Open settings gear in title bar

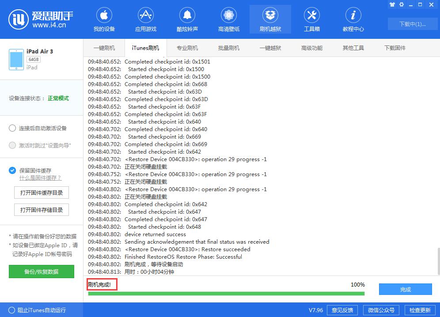tap(402, 4)
